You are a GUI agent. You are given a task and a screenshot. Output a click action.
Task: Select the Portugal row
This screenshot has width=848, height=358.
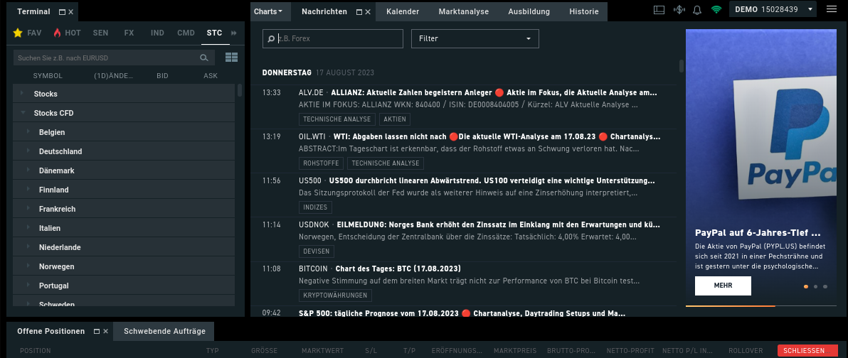tap(124, 285)
